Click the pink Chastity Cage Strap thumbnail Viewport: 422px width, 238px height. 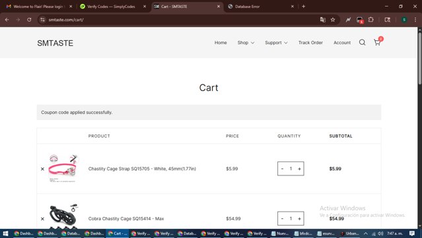coord(63,168)
